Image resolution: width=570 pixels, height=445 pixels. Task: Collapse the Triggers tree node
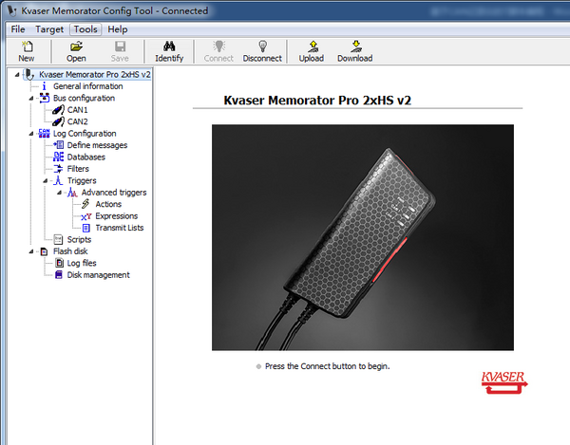click(x=45, y=181)
